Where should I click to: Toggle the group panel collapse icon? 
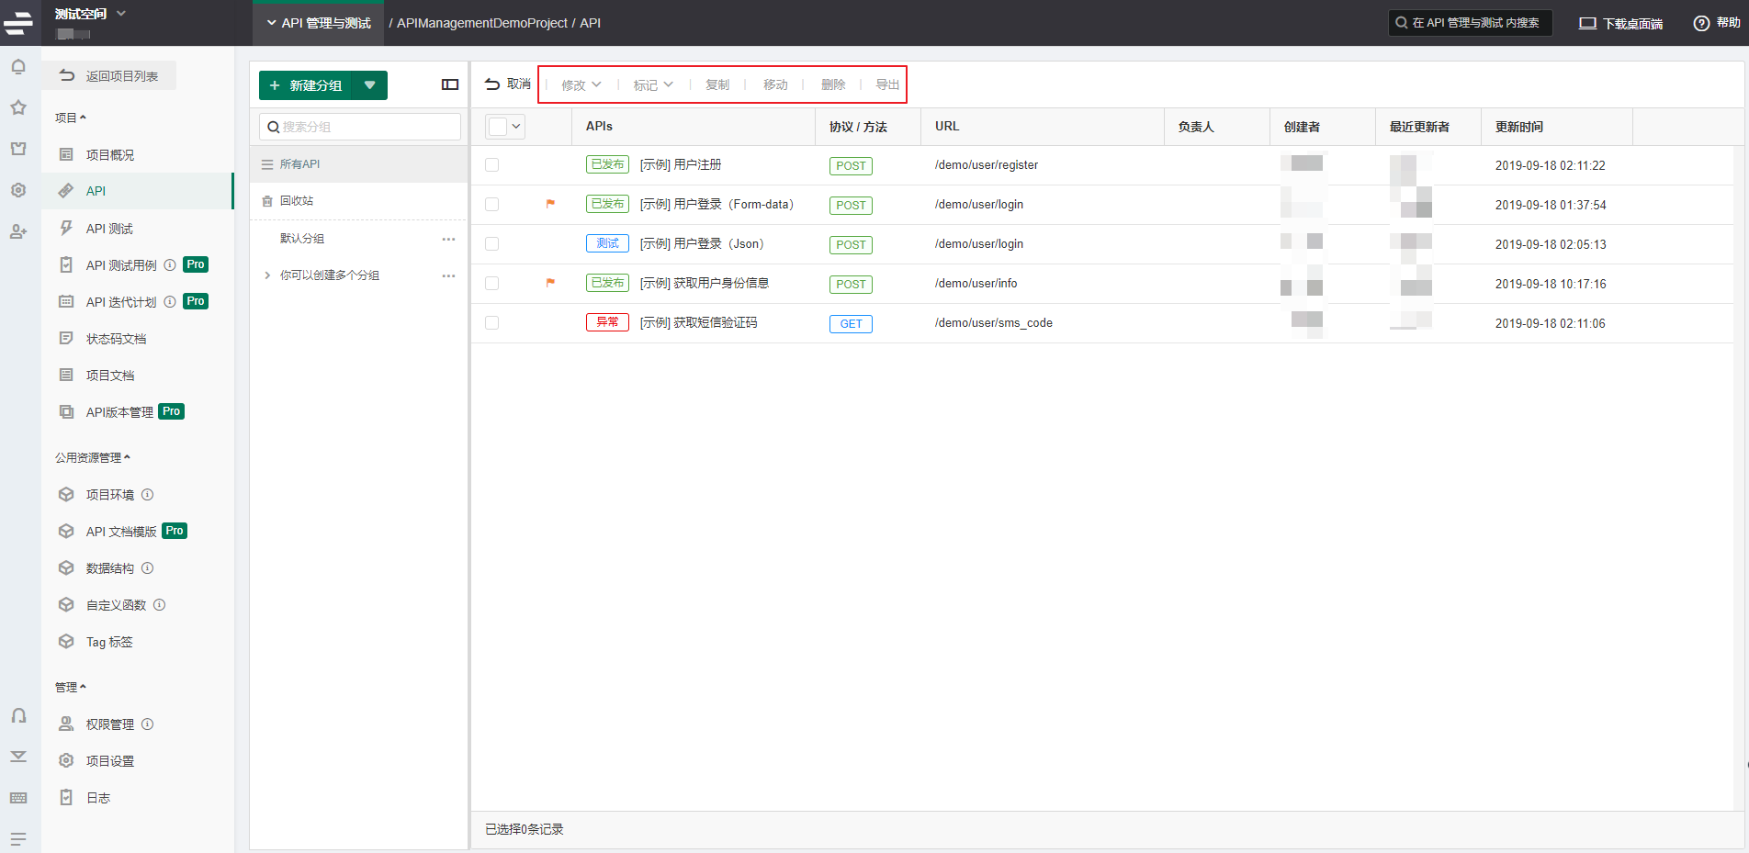click(x=450, y=84)
